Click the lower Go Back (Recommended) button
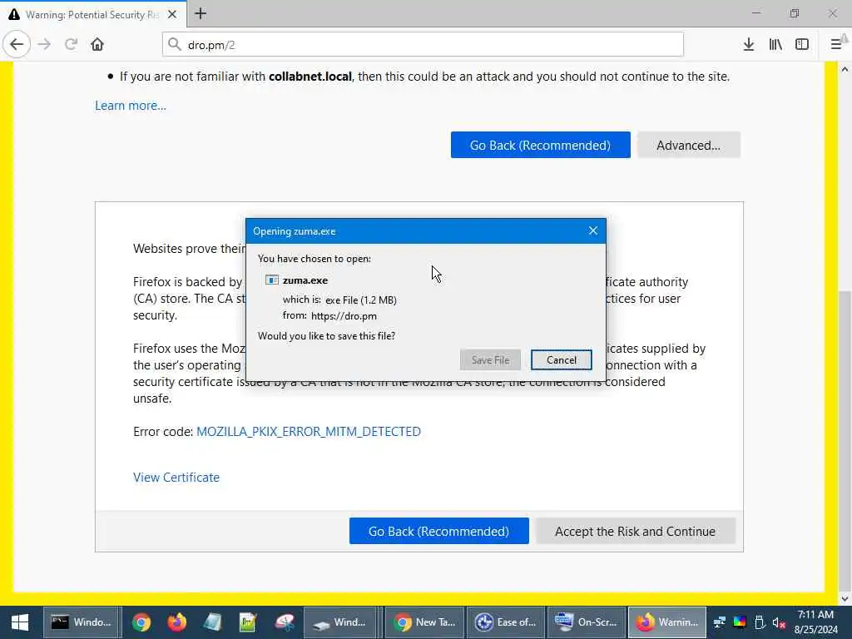 coord(439,531)
